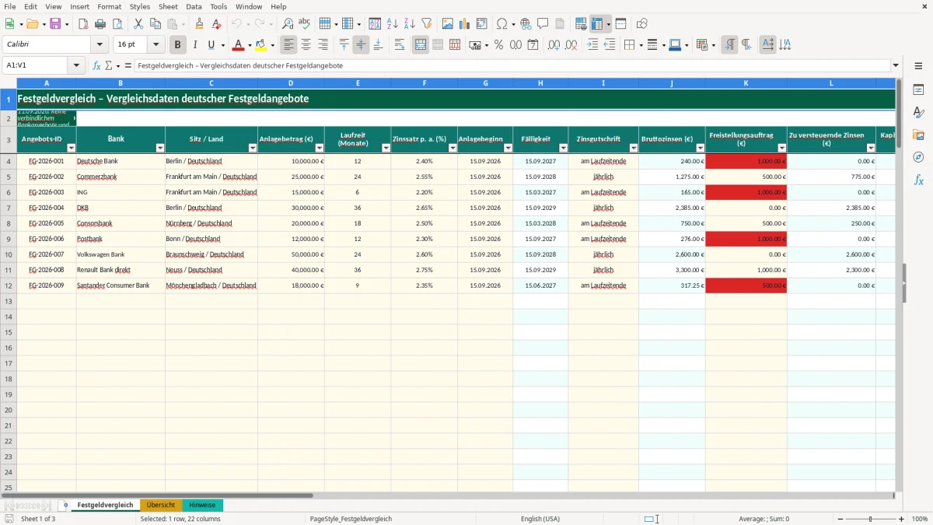Viewport: 933px width, 525px height.
Task: Click the Increase Indent icon
Action: tap(592, 45)
